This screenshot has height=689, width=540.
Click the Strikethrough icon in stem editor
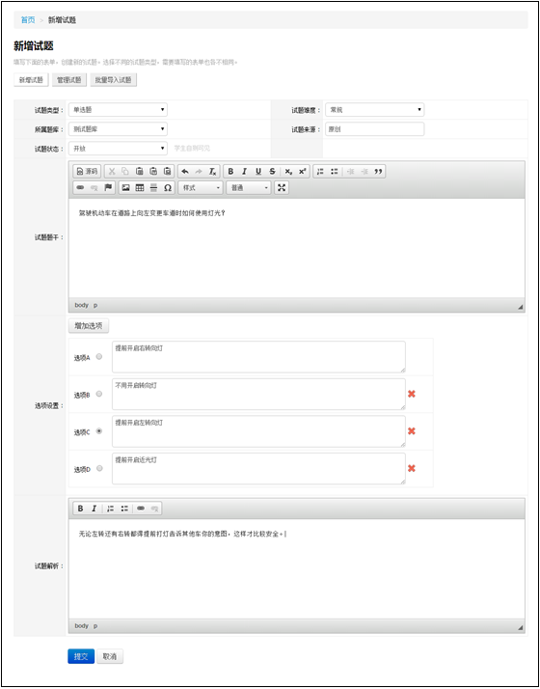(272, 172)
